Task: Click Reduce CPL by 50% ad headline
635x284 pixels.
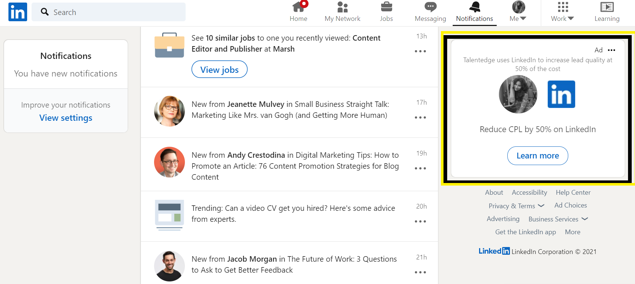Action: (538, 129)
